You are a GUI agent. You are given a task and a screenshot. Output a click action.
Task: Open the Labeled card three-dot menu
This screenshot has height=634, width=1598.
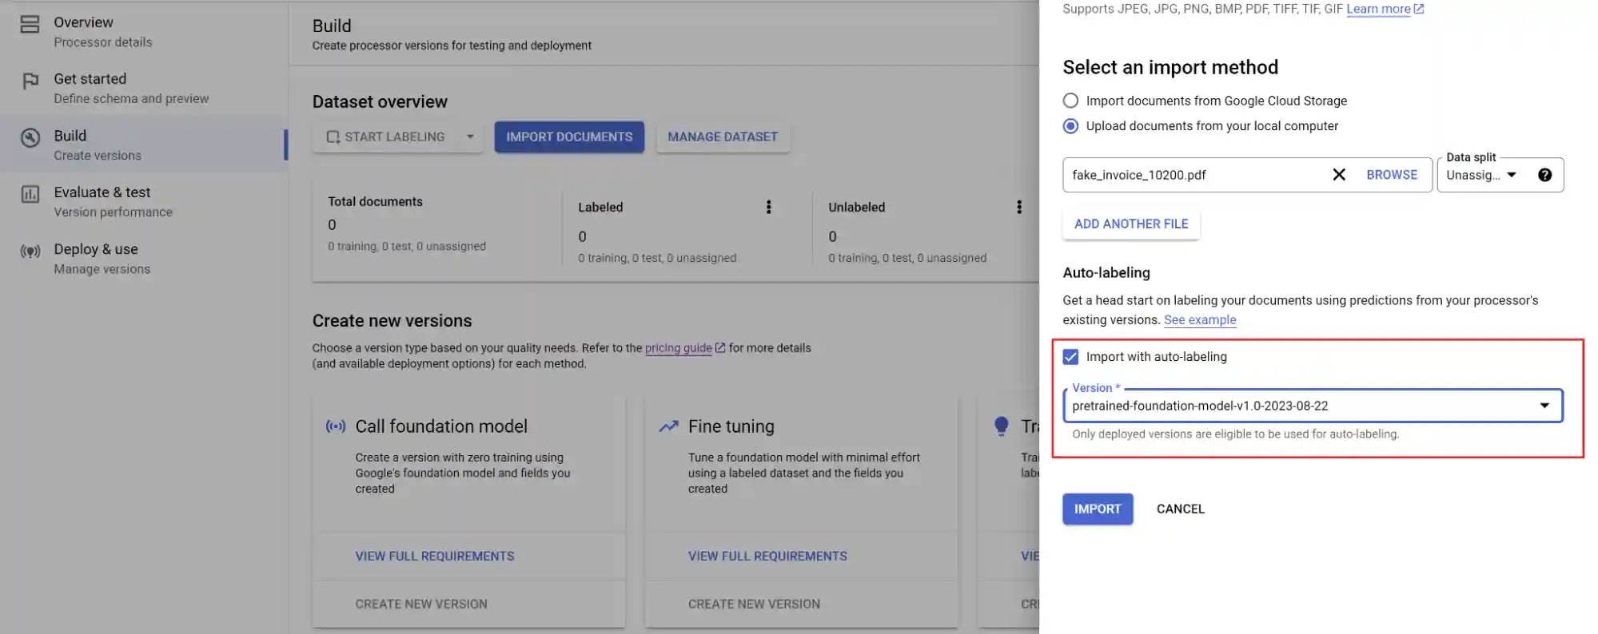coord(768,208)
